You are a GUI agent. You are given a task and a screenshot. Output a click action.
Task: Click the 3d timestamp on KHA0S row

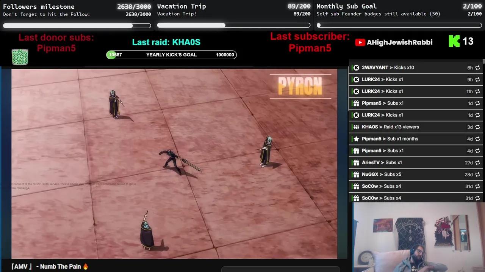tap(470, 127)
